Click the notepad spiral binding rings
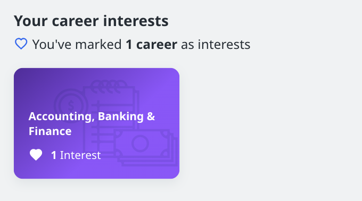The height and width of the screenshot is (201, 362). pos(109,86)
